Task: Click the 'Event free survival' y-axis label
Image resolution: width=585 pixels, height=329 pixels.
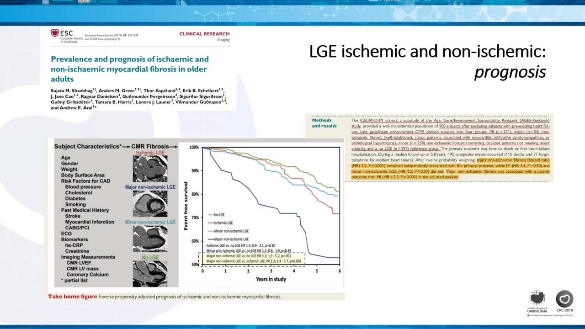Action: pos(186,206)
